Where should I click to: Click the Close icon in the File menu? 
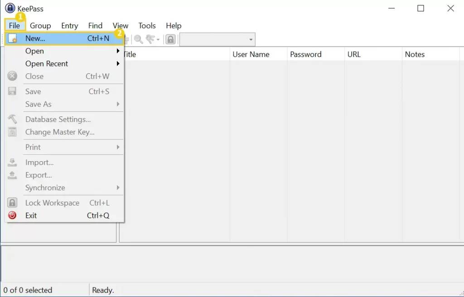12,77
